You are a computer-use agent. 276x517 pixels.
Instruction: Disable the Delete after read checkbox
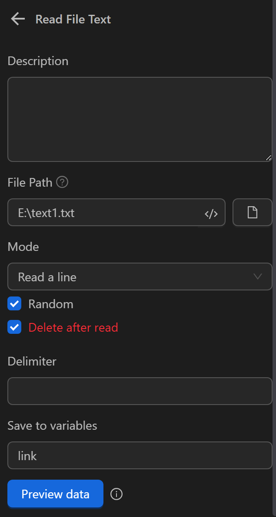[x=14, y=327]
